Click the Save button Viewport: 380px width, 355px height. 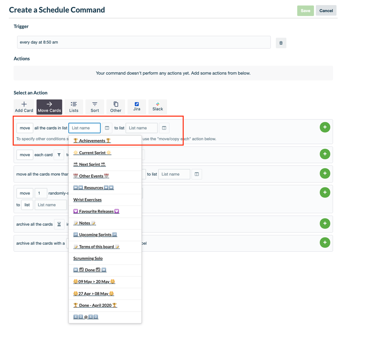(305, 11)
